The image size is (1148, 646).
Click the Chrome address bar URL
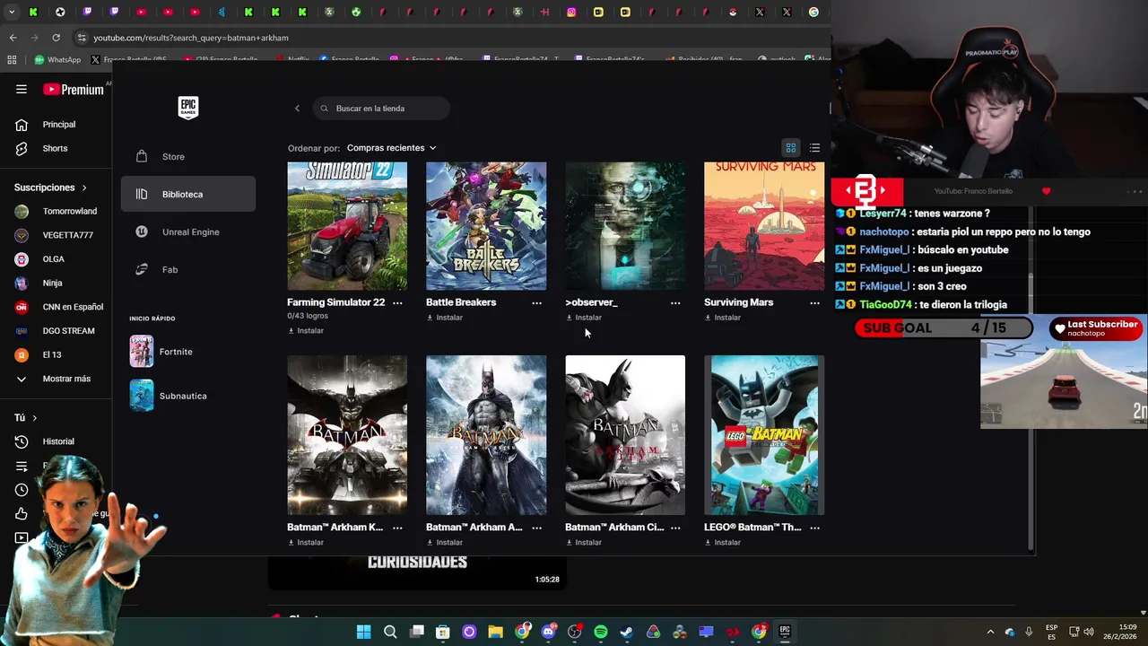(x=191, y=38)
